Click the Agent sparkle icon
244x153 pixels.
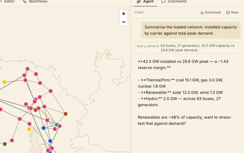pyautogui.click(x=138, y=2)
